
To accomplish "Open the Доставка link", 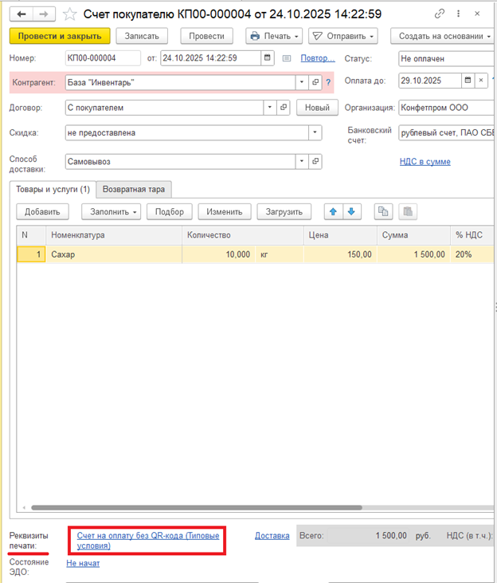I will click(272, 535).
